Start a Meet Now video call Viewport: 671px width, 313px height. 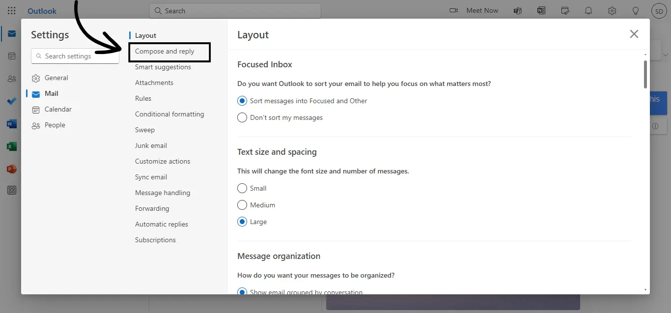[474, 10]
